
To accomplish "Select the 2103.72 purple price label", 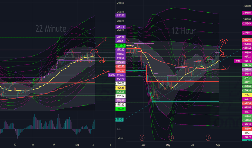I will click(x=120, y=16).
